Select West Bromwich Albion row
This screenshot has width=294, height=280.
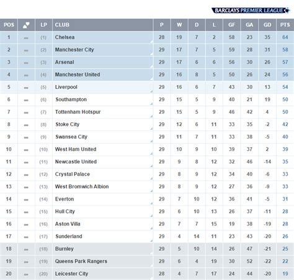click(x=147, y=187)
